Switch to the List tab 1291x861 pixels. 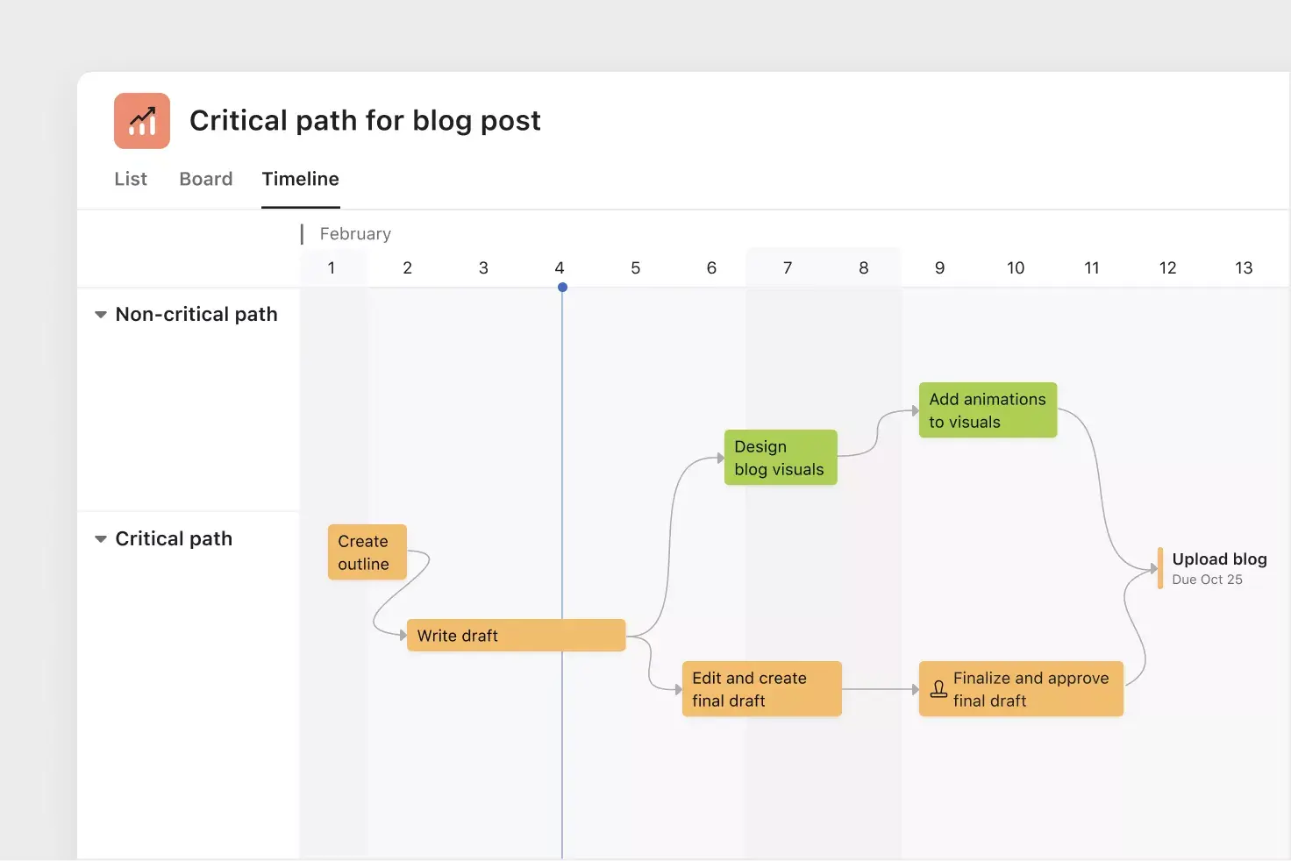coord(130,179)
